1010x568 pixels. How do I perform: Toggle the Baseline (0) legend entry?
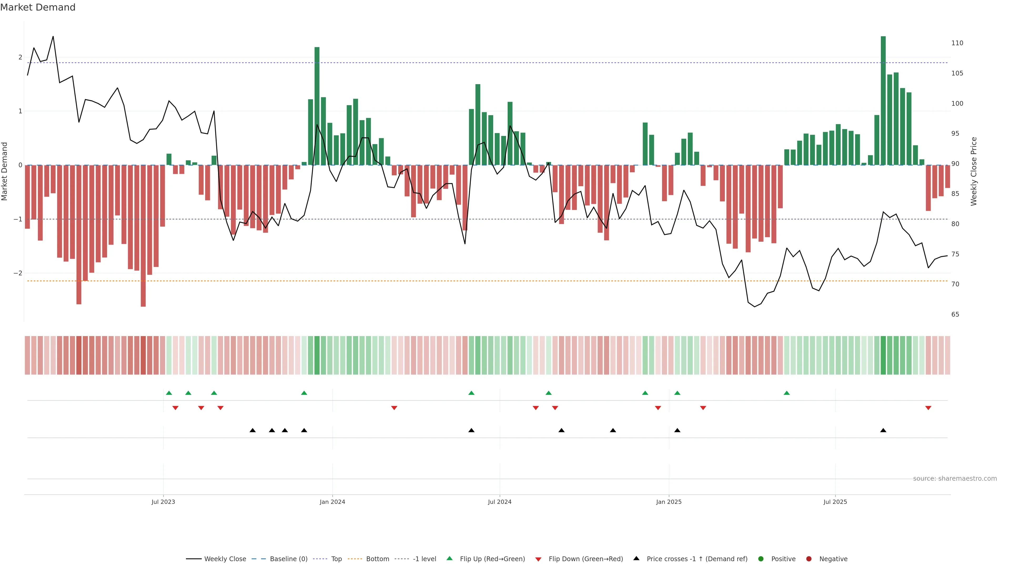coord(289,559)
